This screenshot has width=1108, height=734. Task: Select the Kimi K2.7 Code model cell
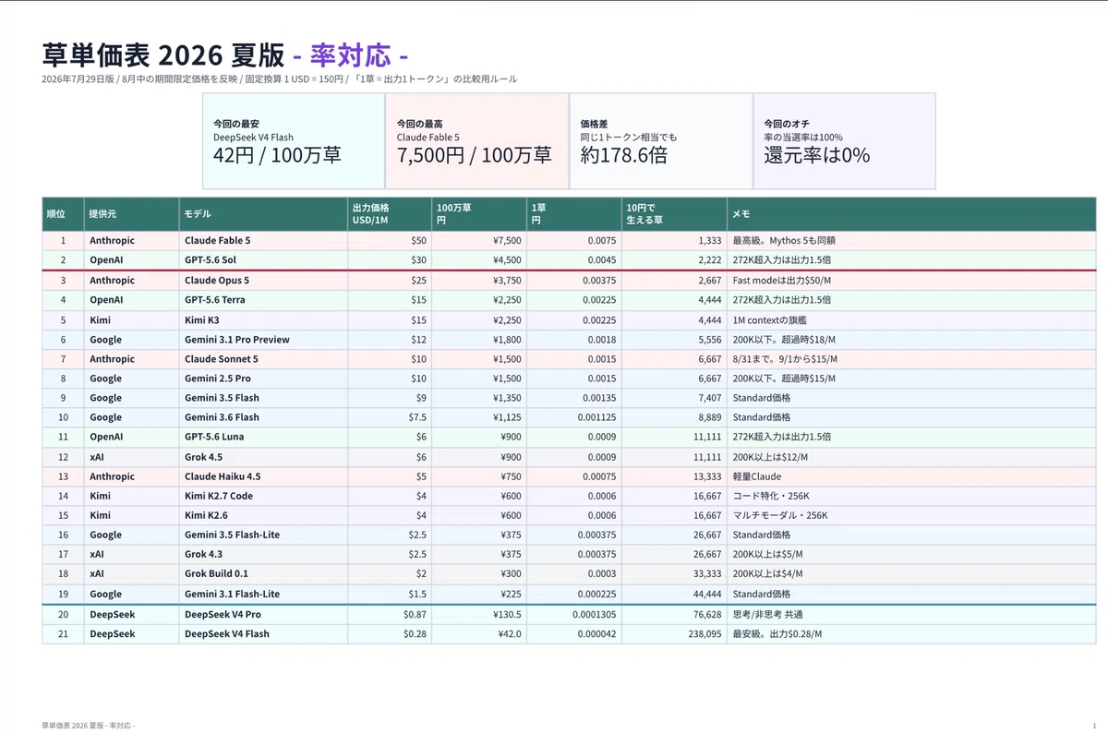pyautogui.click(x=263, y=495)
